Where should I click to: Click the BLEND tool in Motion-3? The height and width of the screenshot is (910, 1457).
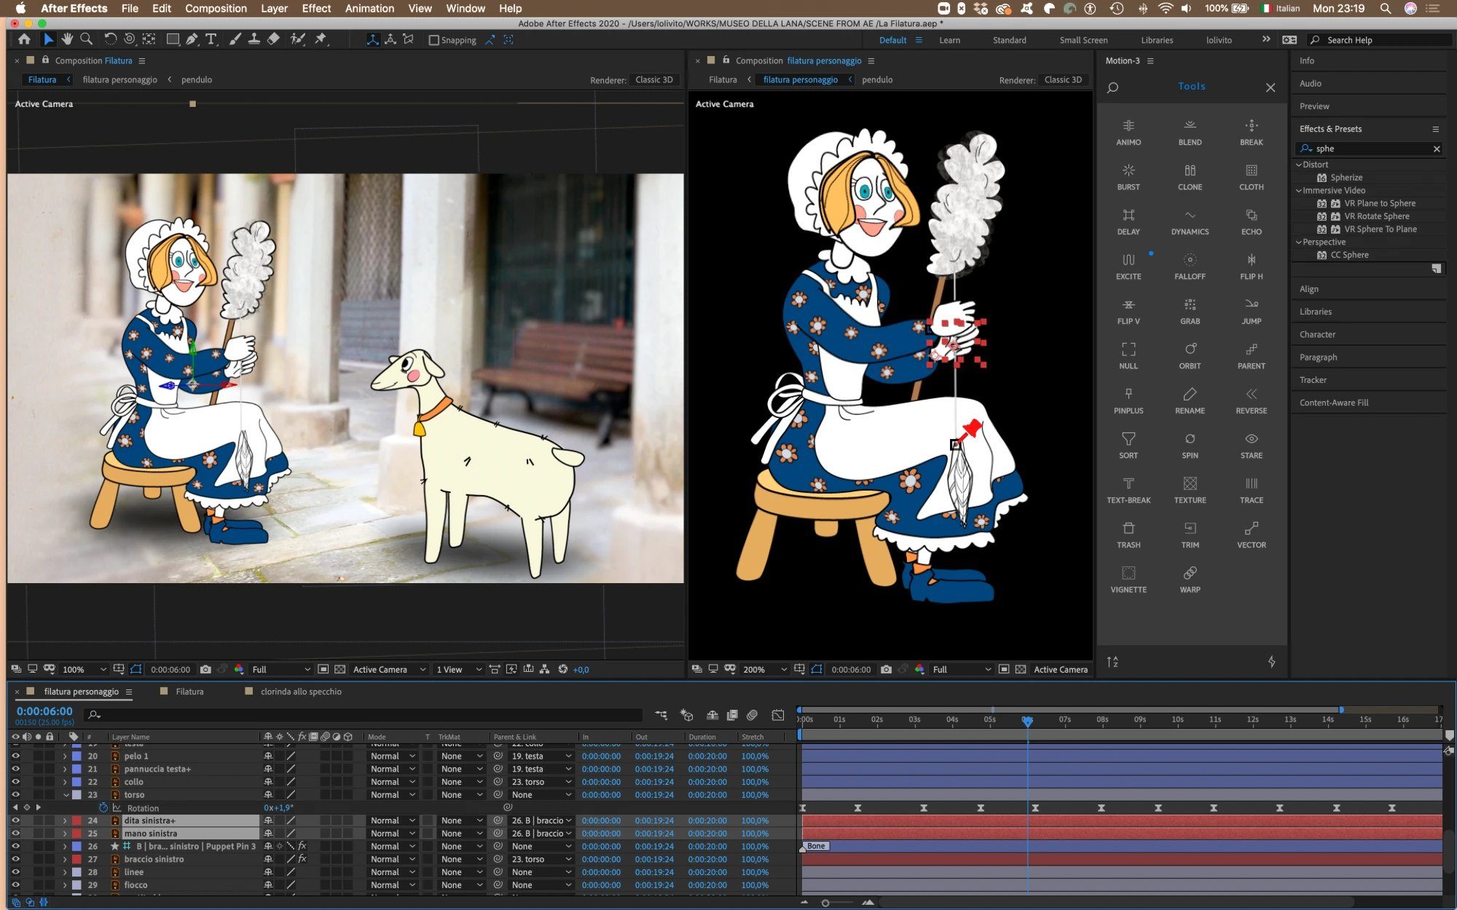click(1190, 132)
